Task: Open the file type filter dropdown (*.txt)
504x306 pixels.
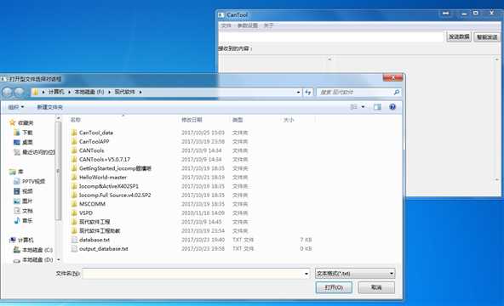Action: click(x=355, y=274)
